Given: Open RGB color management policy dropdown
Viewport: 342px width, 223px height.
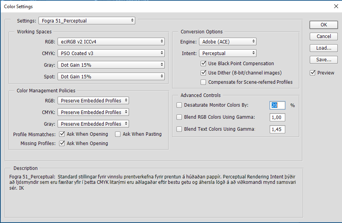Looking at the screenshot, I should point(93,100).
